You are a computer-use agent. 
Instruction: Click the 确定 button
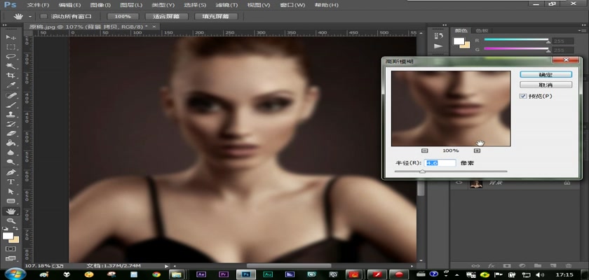coord(546,75)
